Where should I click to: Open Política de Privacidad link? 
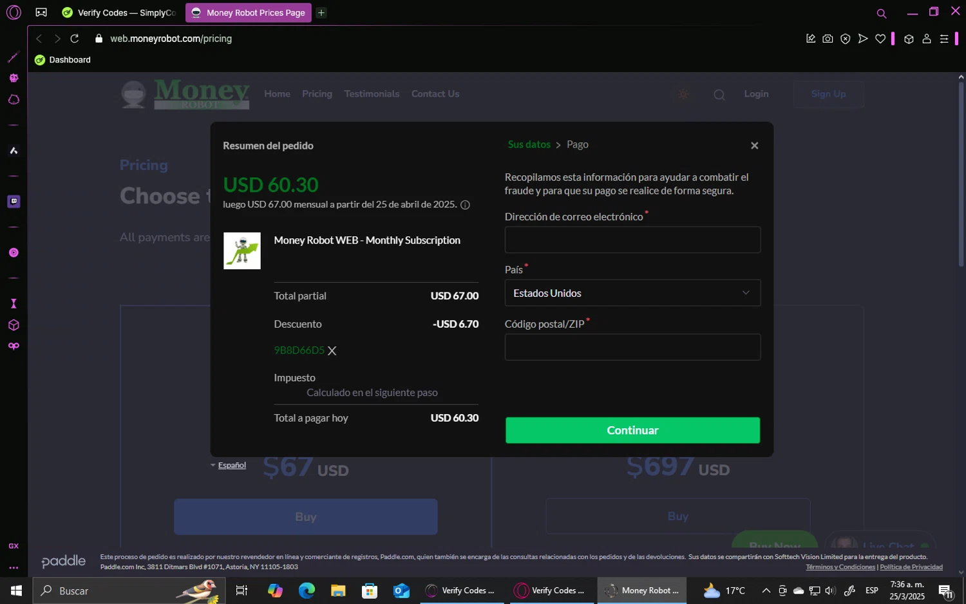(x=911, y=567)
